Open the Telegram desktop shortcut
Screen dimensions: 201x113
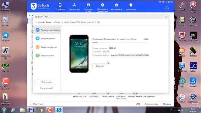click(x=5, y=37)
